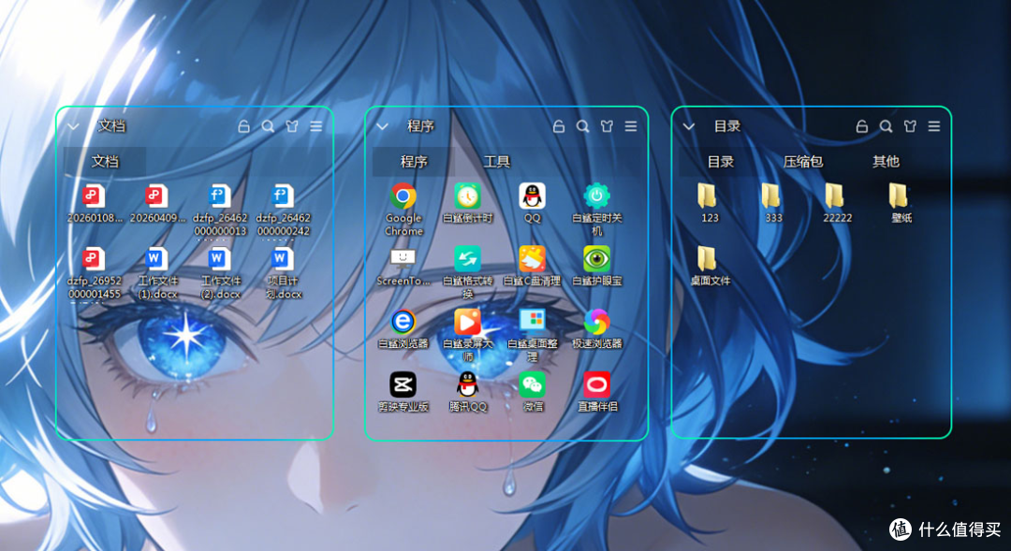Image resolution: width=1011 pixels, height=551 pixels.
Task: Open the QQ icon next to 白鲨倒计时
Action: (532, 196)
